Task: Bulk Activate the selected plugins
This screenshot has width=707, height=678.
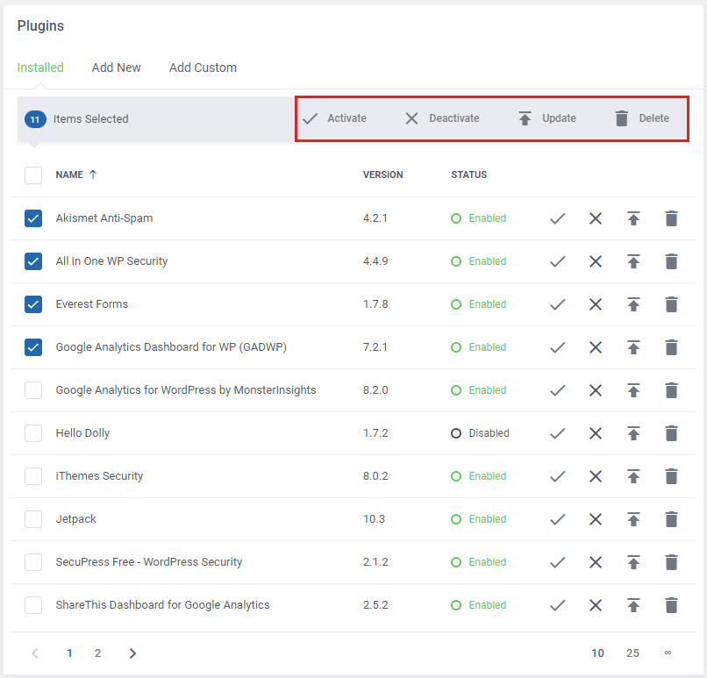Action: pos(334,118)
